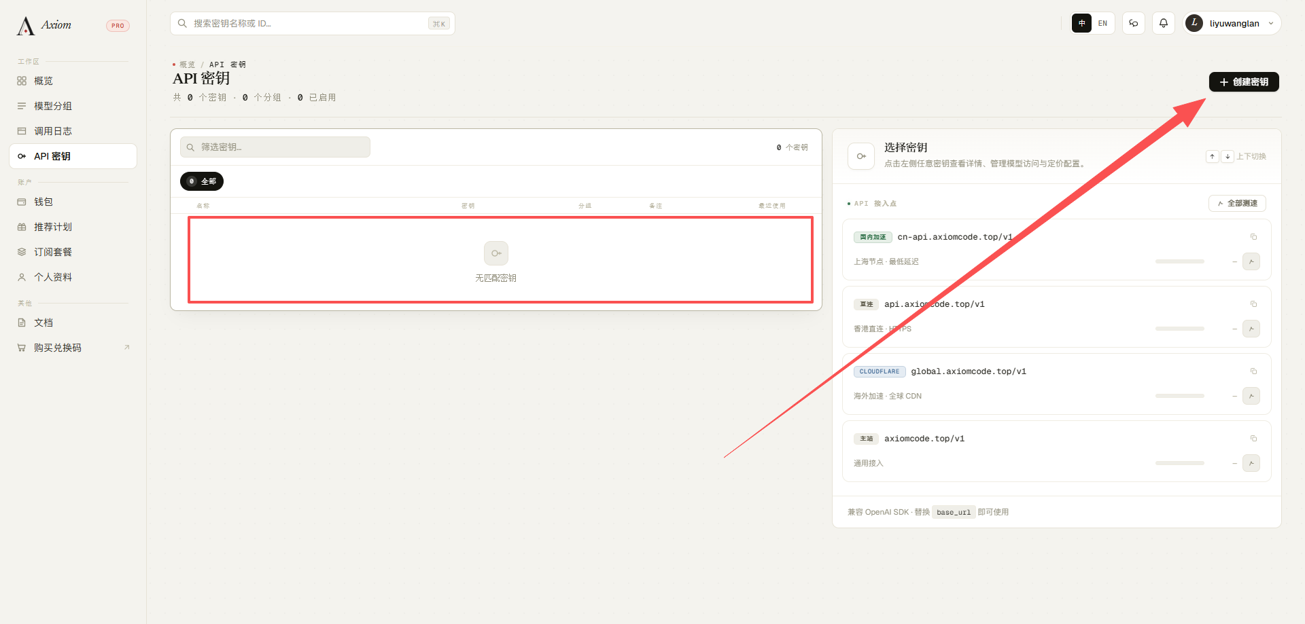The image size is (1305, 624).
Task: Copy the api.axiomcode.top/v1 endpoint
Action: (x=1253, y=304)
